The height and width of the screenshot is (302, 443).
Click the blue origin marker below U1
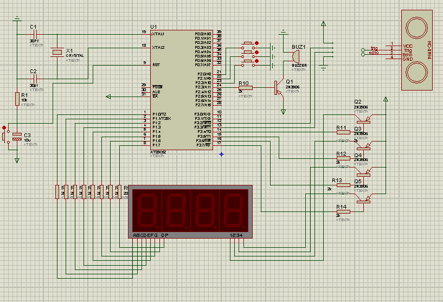pyautogui.click(x=221, y=154)
